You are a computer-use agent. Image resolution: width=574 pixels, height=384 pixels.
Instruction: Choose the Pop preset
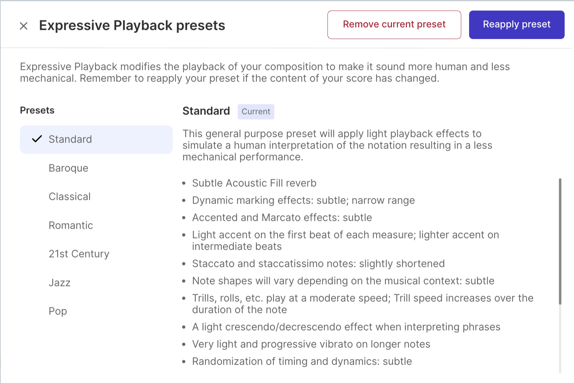click(x=58, y=311)
